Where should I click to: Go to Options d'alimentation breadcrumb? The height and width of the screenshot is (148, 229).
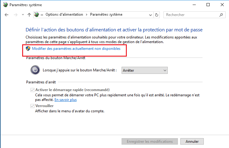pos(64,14)
